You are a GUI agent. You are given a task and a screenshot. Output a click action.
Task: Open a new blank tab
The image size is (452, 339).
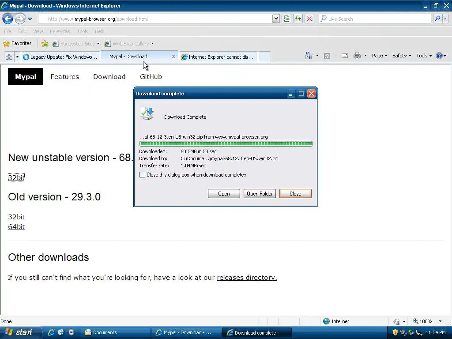pyautogui.click(x=264, y=57)
